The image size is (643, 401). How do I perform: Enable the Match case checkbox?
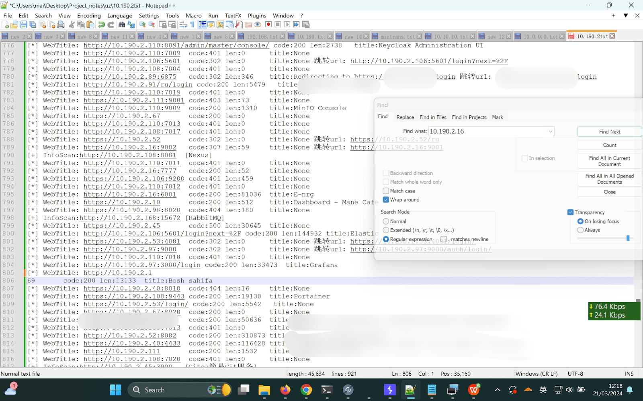386,190
